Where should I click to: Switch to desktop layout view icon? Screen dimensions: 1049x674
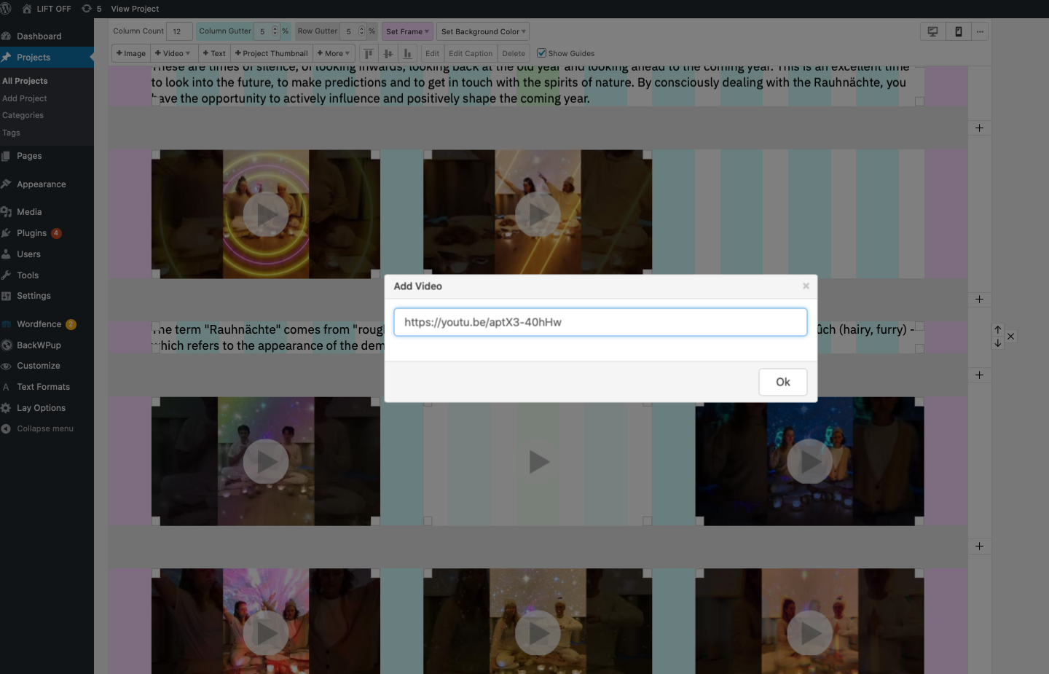pos(932,31)
